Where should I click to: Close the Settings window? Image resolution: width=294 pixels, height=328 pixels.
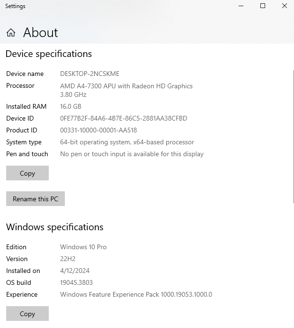(x=285, y=6)
